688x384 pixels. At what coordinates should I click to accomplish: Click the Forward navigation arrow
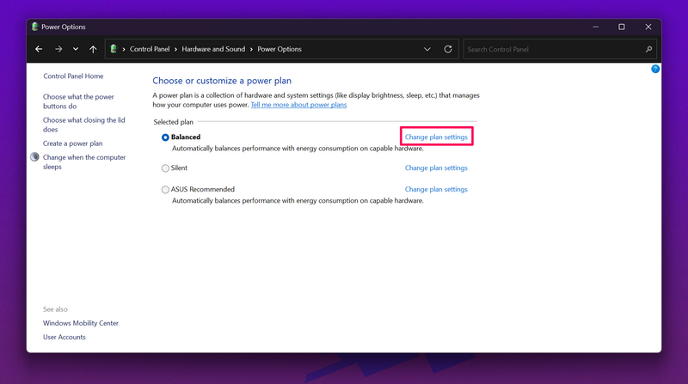[x=58, y=50]
